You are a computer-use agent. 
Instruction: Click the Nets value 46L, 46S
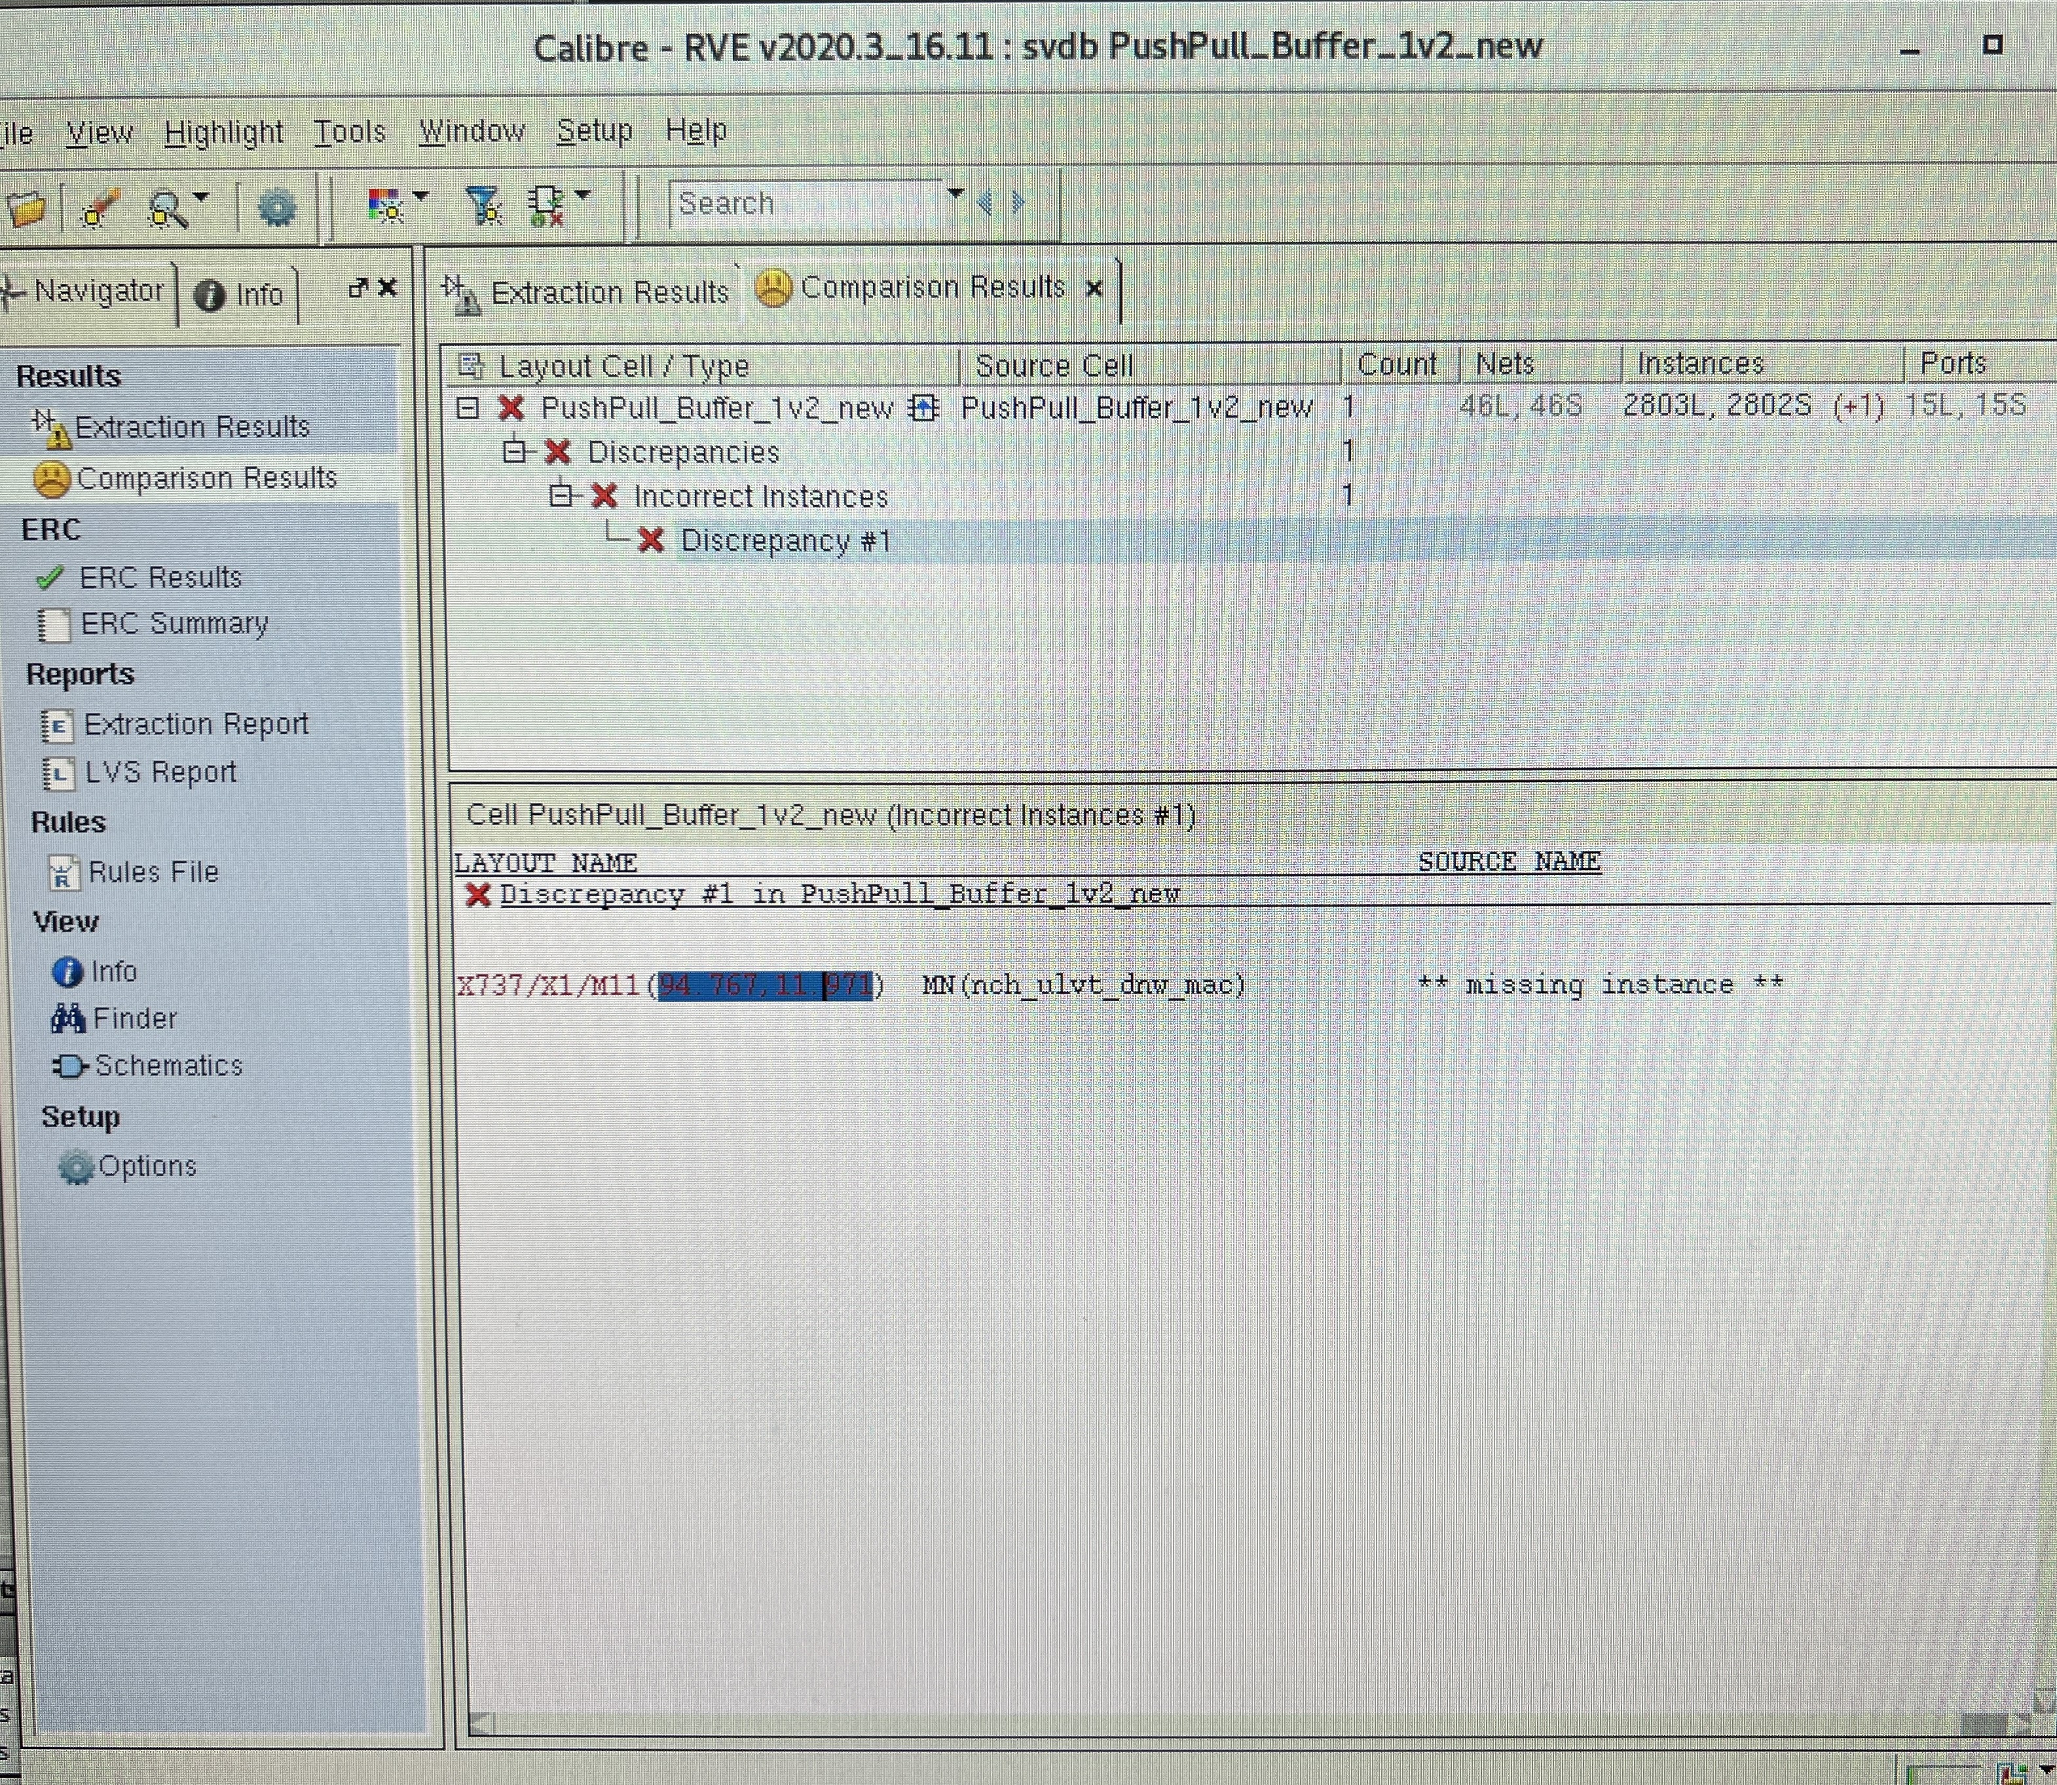click(1521, 406)
